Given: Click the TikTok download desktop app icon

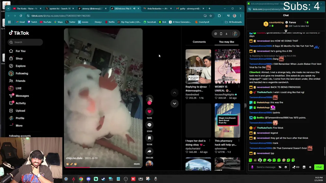Looking at the screenshot, I should pyautogui.click(x=226, y=34).
